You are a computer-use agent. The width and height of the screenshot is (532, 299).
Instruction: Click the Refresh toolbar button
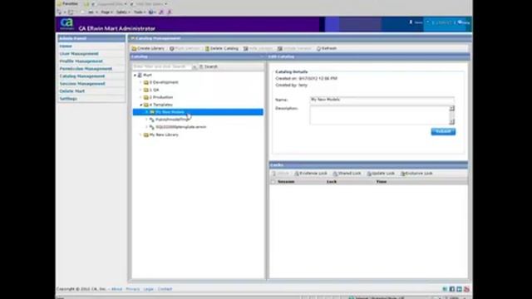pos(327,48)
